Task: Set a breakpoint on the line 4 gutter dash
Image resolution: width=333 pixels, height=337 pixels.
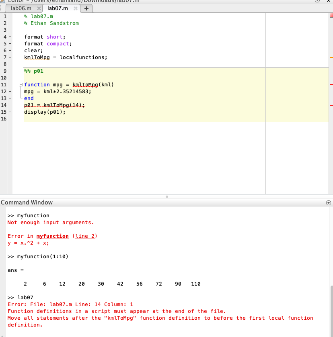Action: (x=9, y=37)
